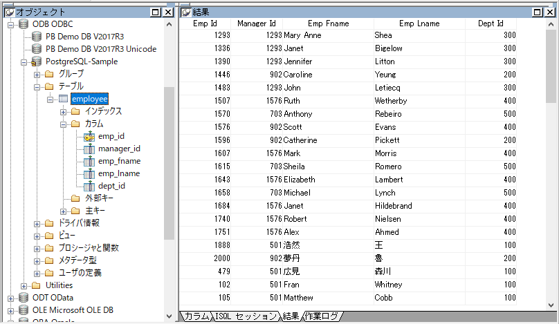Screen dimensions: 559x324
Task: Click the manager_id column icon
Action: tap(89, 149)
